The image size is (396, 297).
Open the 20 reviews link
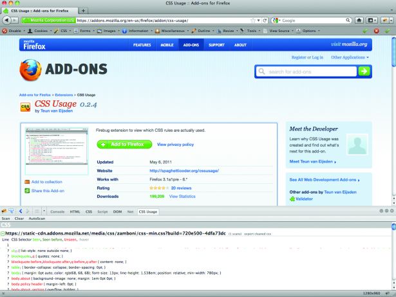[181, 188]
